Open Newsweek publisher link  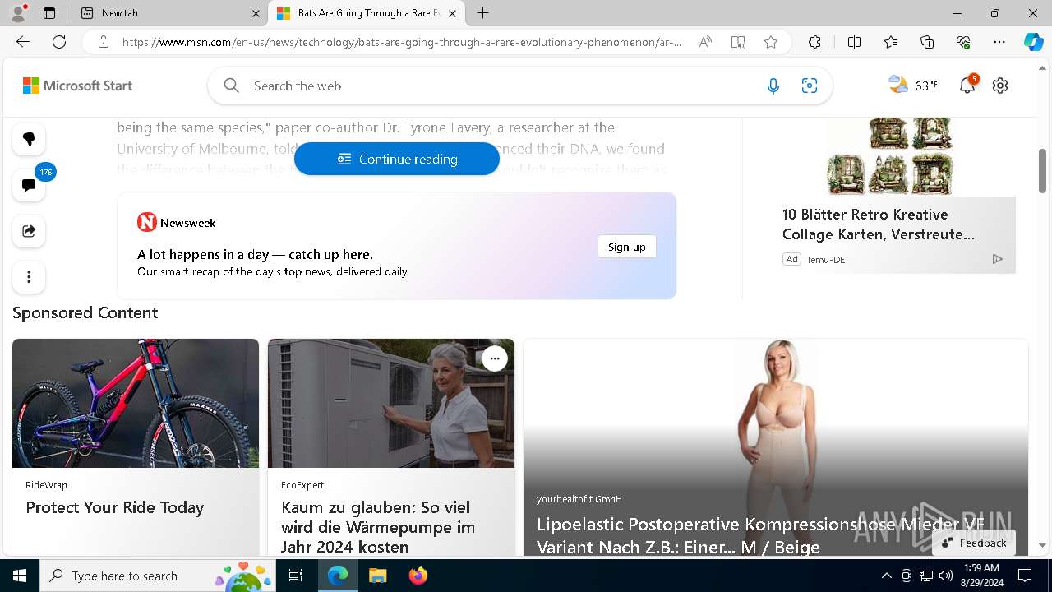tap(177, 222)
